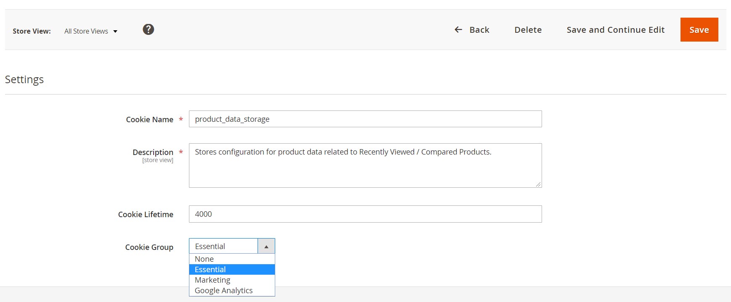Click the Cookie Group label
Screen dimensions: 731x302
[149, 247]
